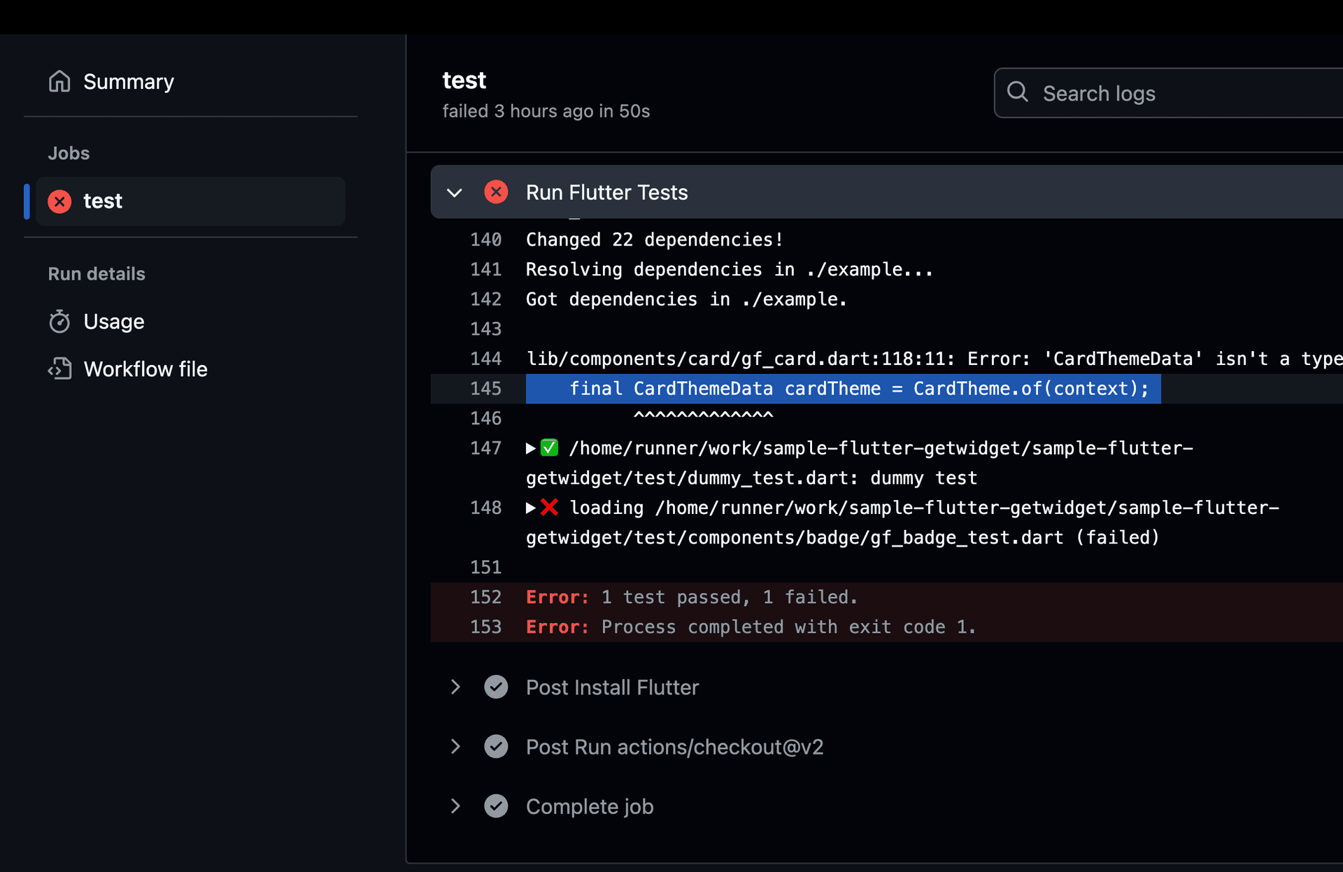
Task: Open the Usage run details link
Action: (114, 322)
